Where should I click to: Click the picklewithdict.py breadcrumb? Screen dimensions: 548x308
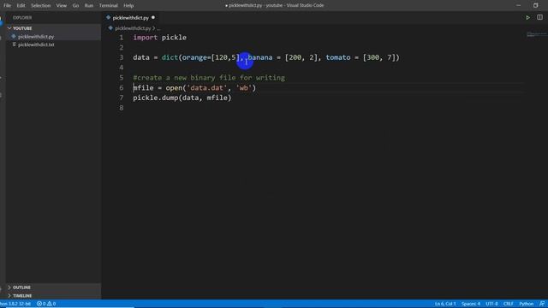tap(133, 28)
